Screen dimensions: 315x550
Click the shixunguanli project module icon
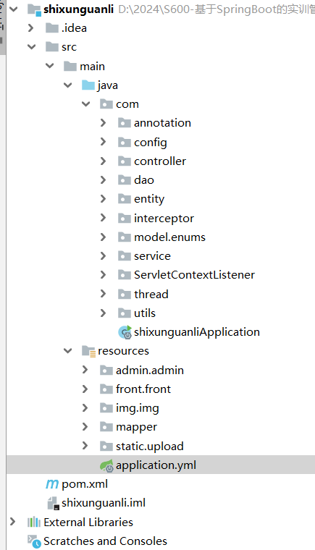(35, 9)
